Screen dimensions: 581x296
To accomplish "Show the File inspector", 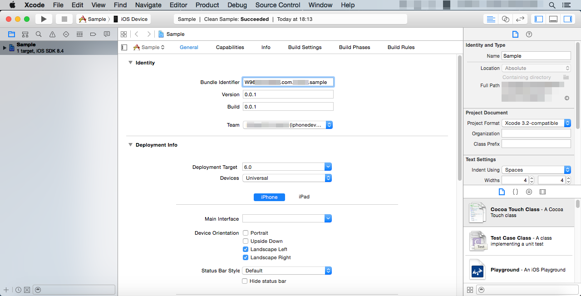I will point(515,35).
